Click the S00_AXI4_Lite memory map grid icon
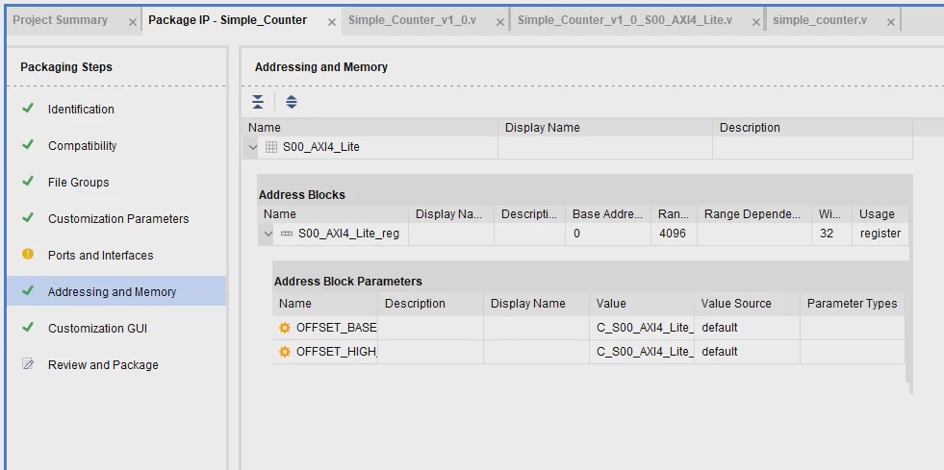 (x=271, y=147)
